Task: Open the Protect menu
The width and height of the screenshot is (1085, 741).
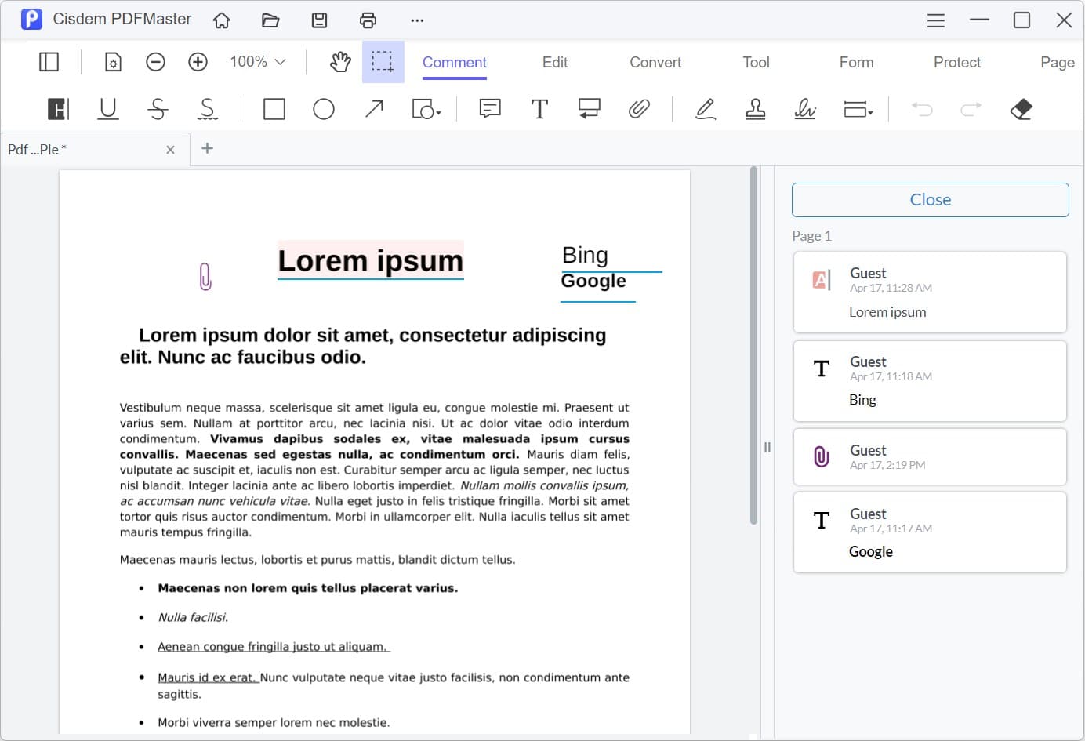Action: [x=956, y=62]
